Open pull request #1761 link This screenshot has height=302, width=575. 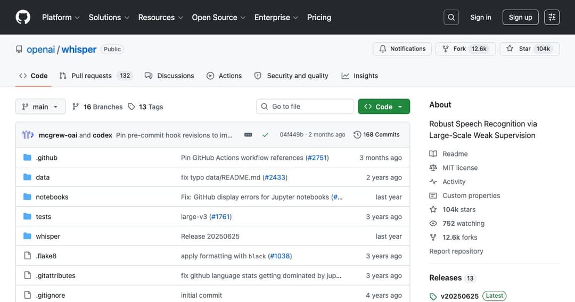pyautogui.click(x=220, y=216)
